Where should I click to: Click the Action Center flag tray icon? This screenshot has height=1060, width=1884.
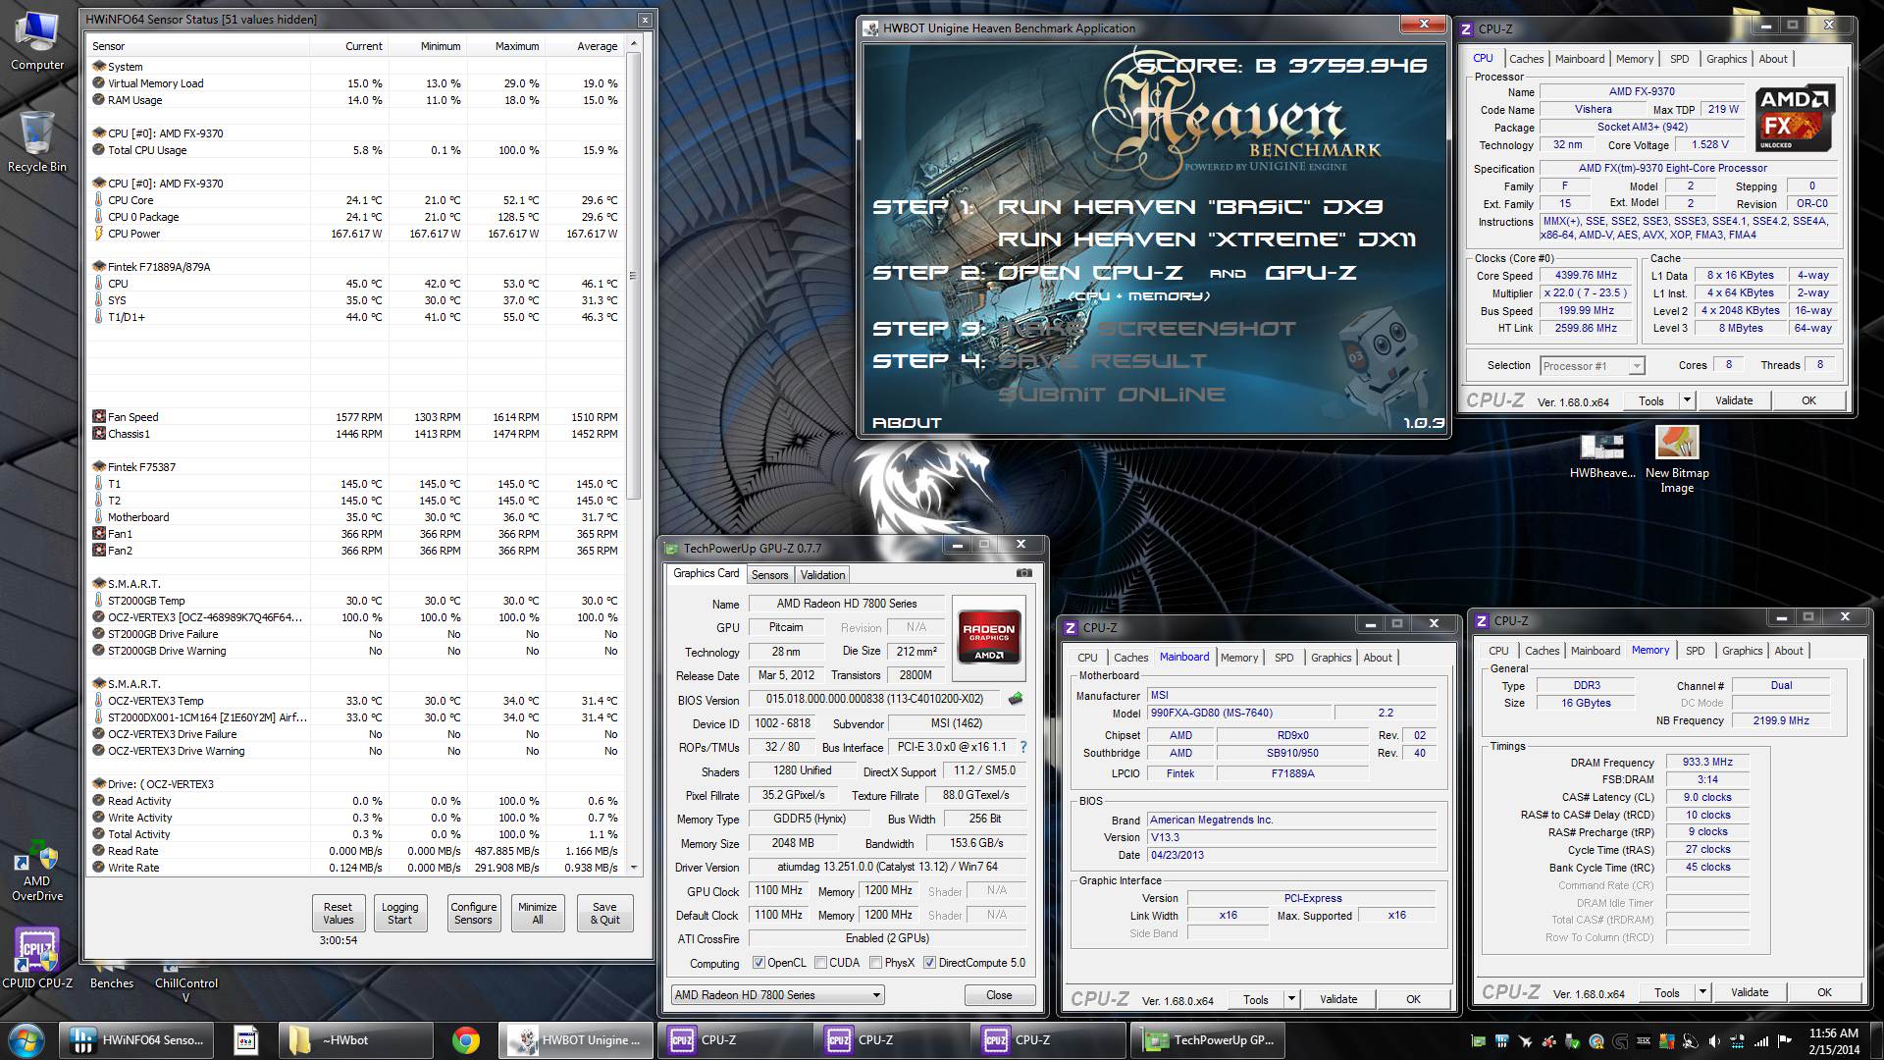(1785, 1041)
